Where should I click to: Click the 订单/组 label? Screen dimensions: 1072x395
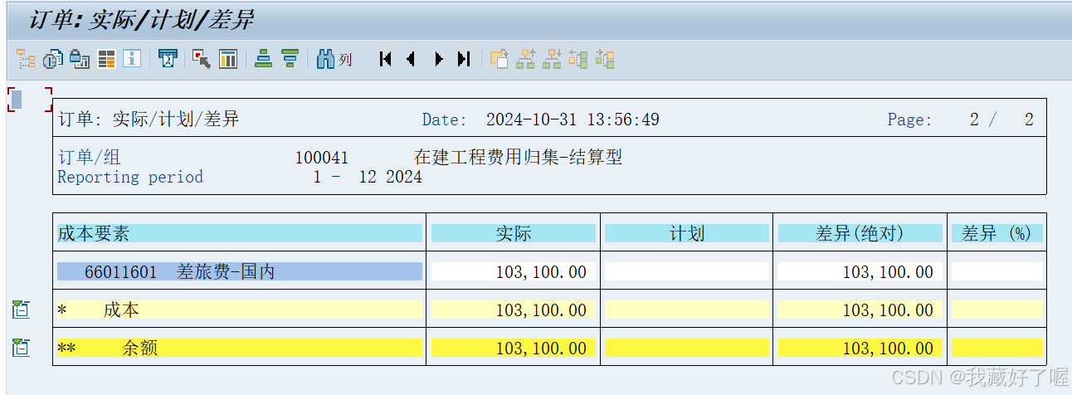89,158
